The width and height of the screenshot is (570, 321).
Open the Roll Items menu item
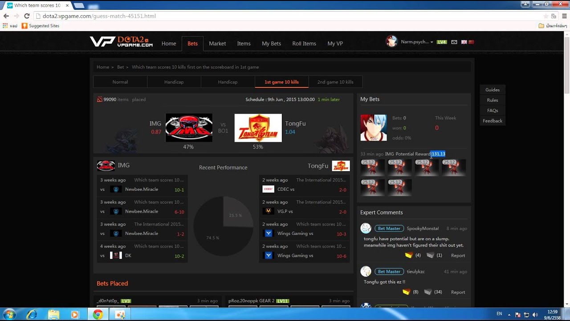point(304,43)
